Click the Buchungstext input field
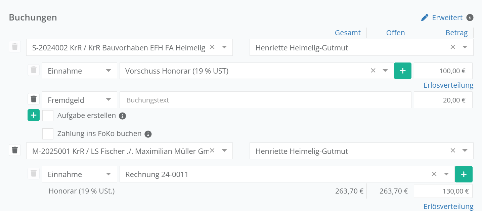The height and width of the screenshot is (211, 482). (x=265, y=100)
